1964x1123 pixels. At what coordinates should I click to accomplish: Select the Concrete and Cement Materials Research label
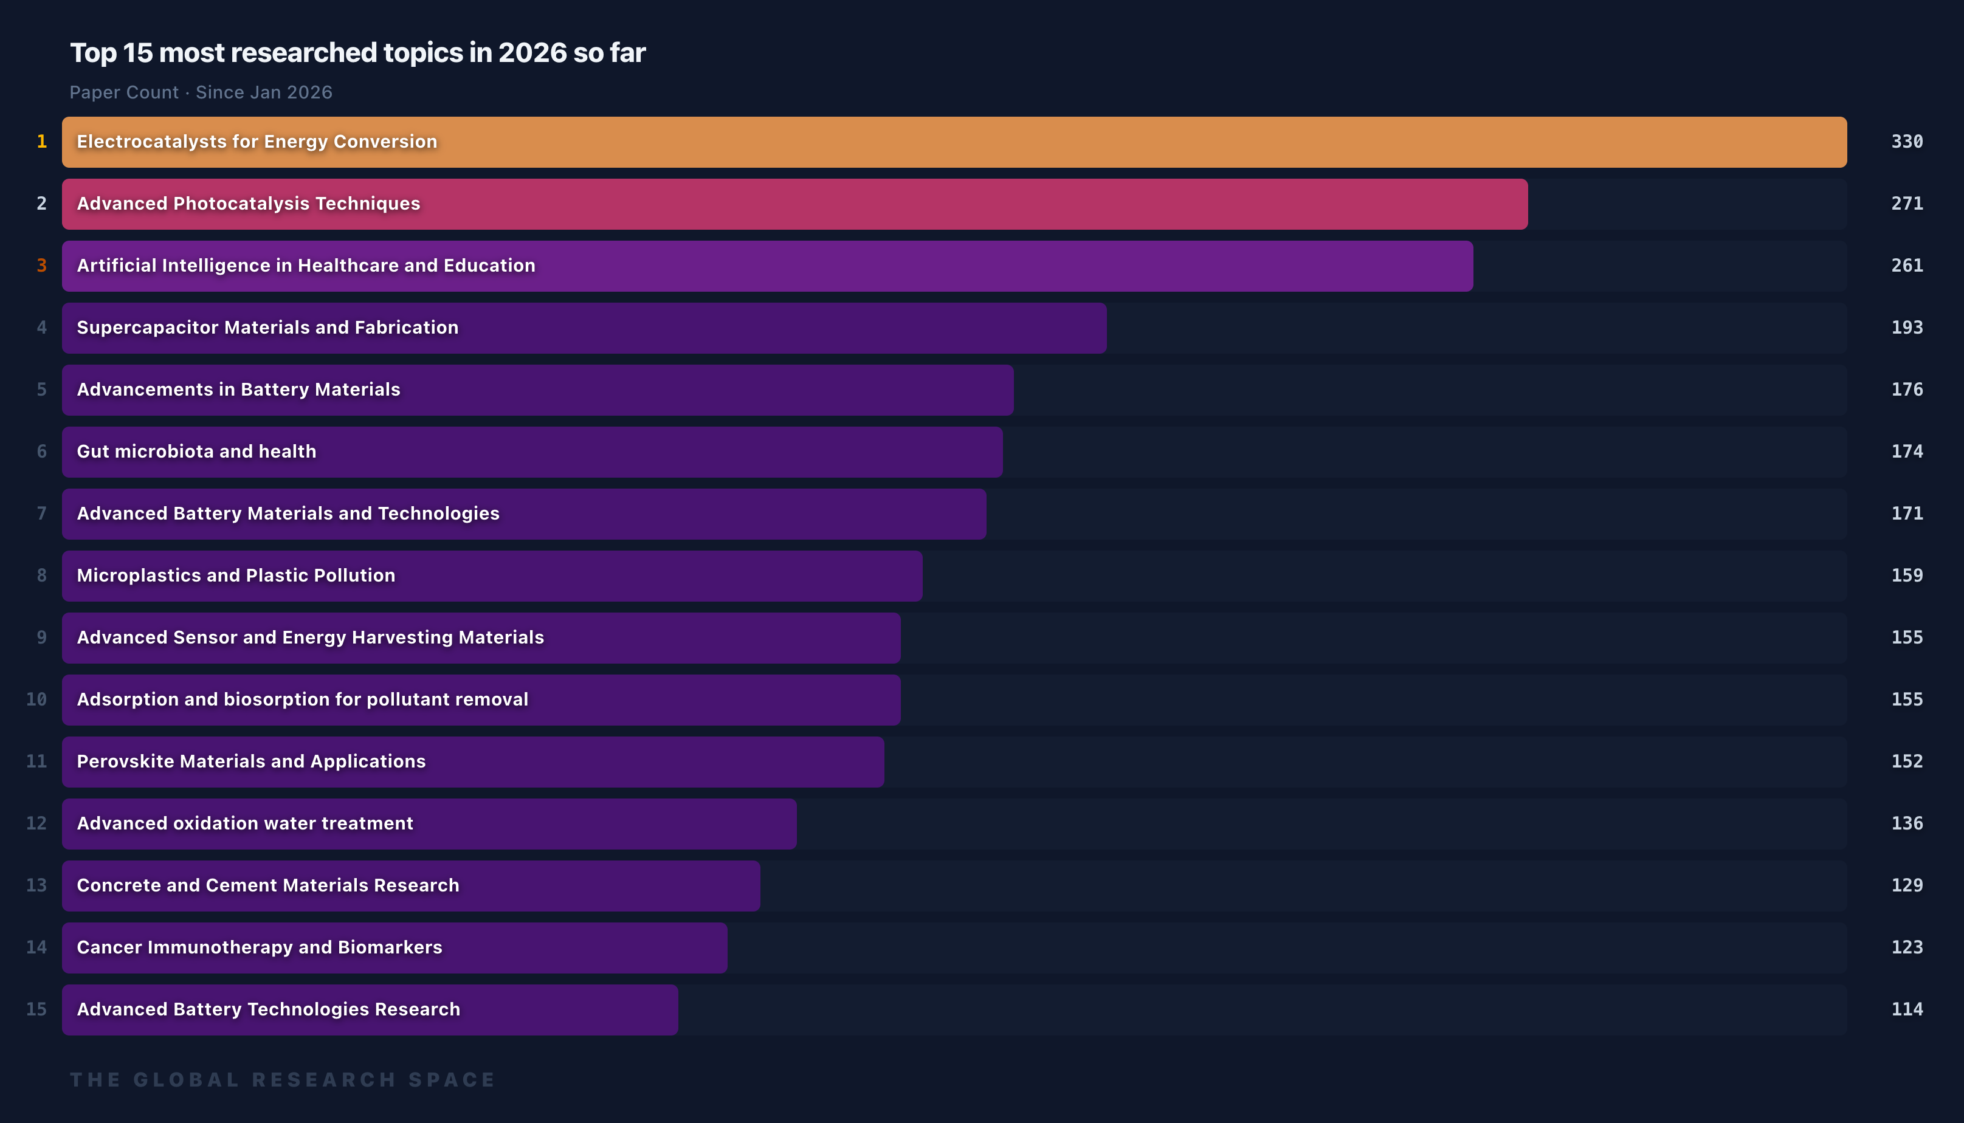(x=267, y=885)
